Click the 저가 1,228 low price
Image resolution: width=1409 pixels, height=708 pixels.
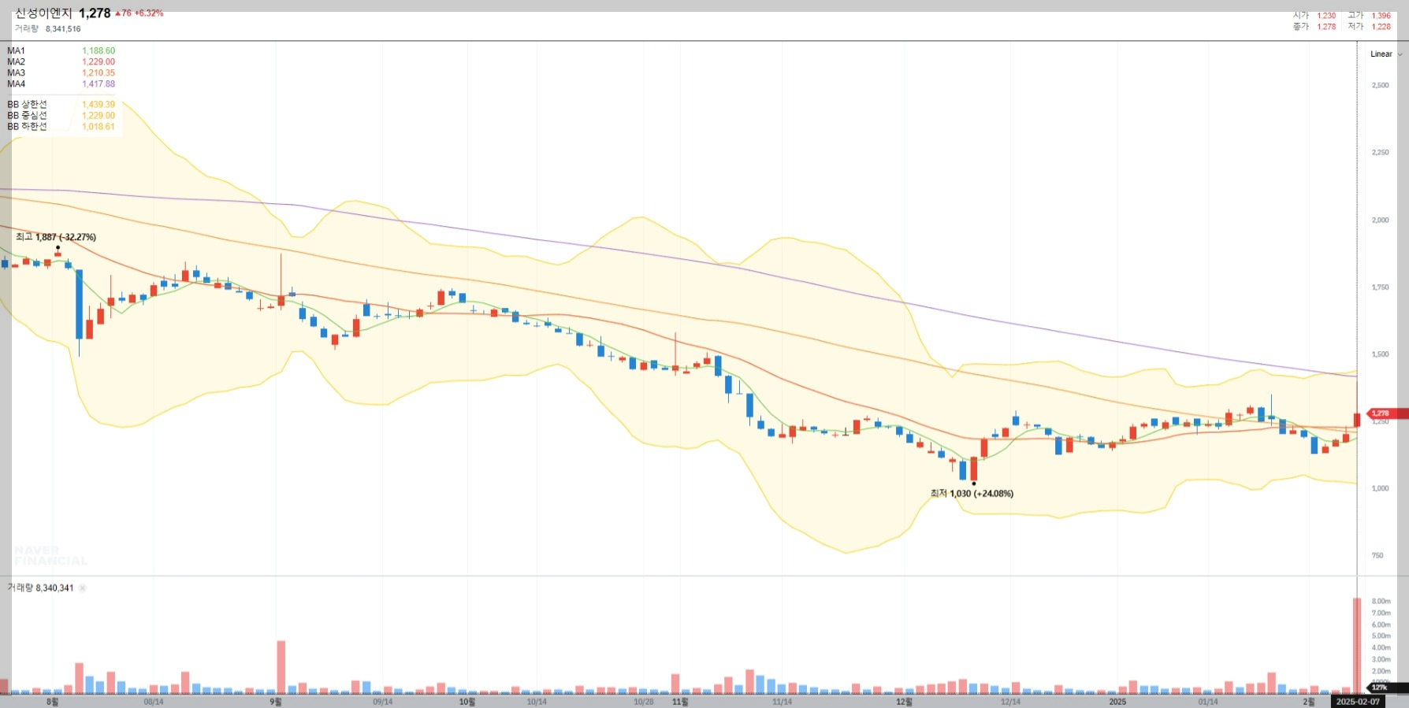coord(1369,27)
